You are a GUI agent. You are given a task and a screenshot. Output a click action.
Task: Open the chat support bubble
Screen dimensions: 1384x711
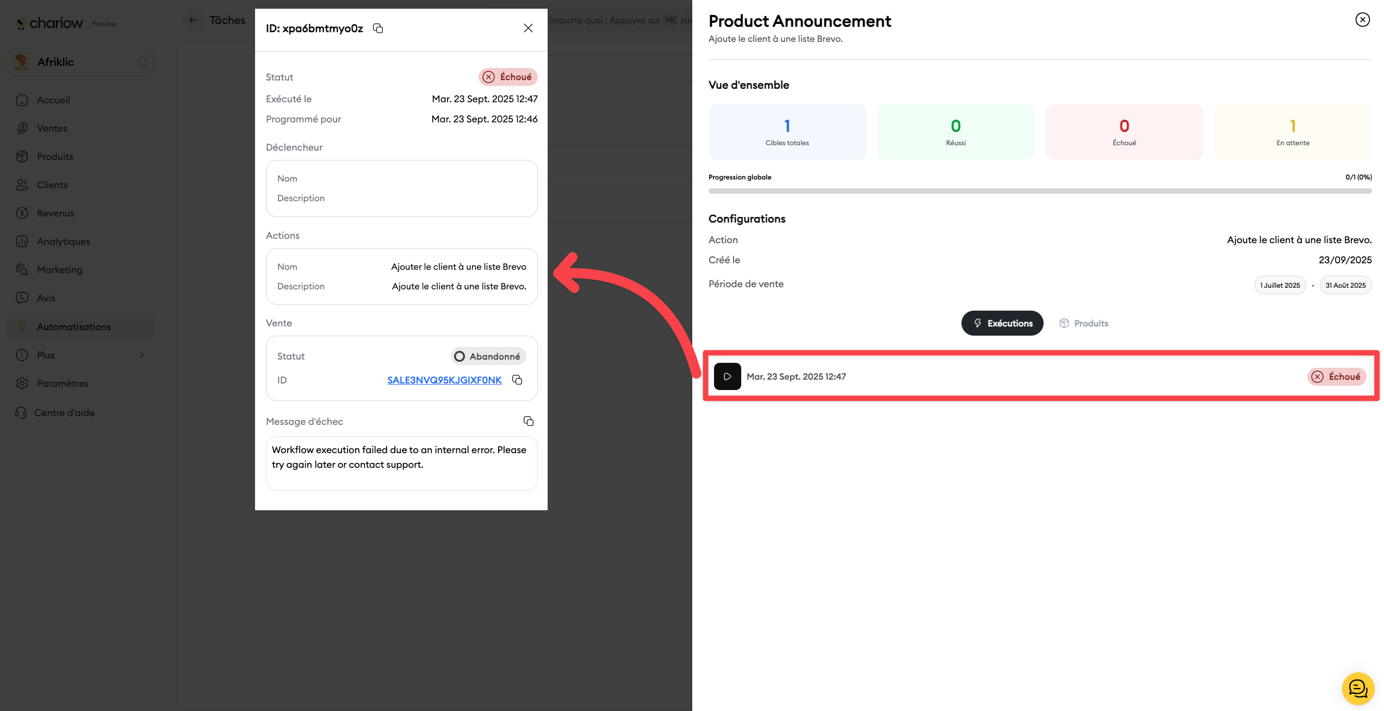coord(1357,688)
